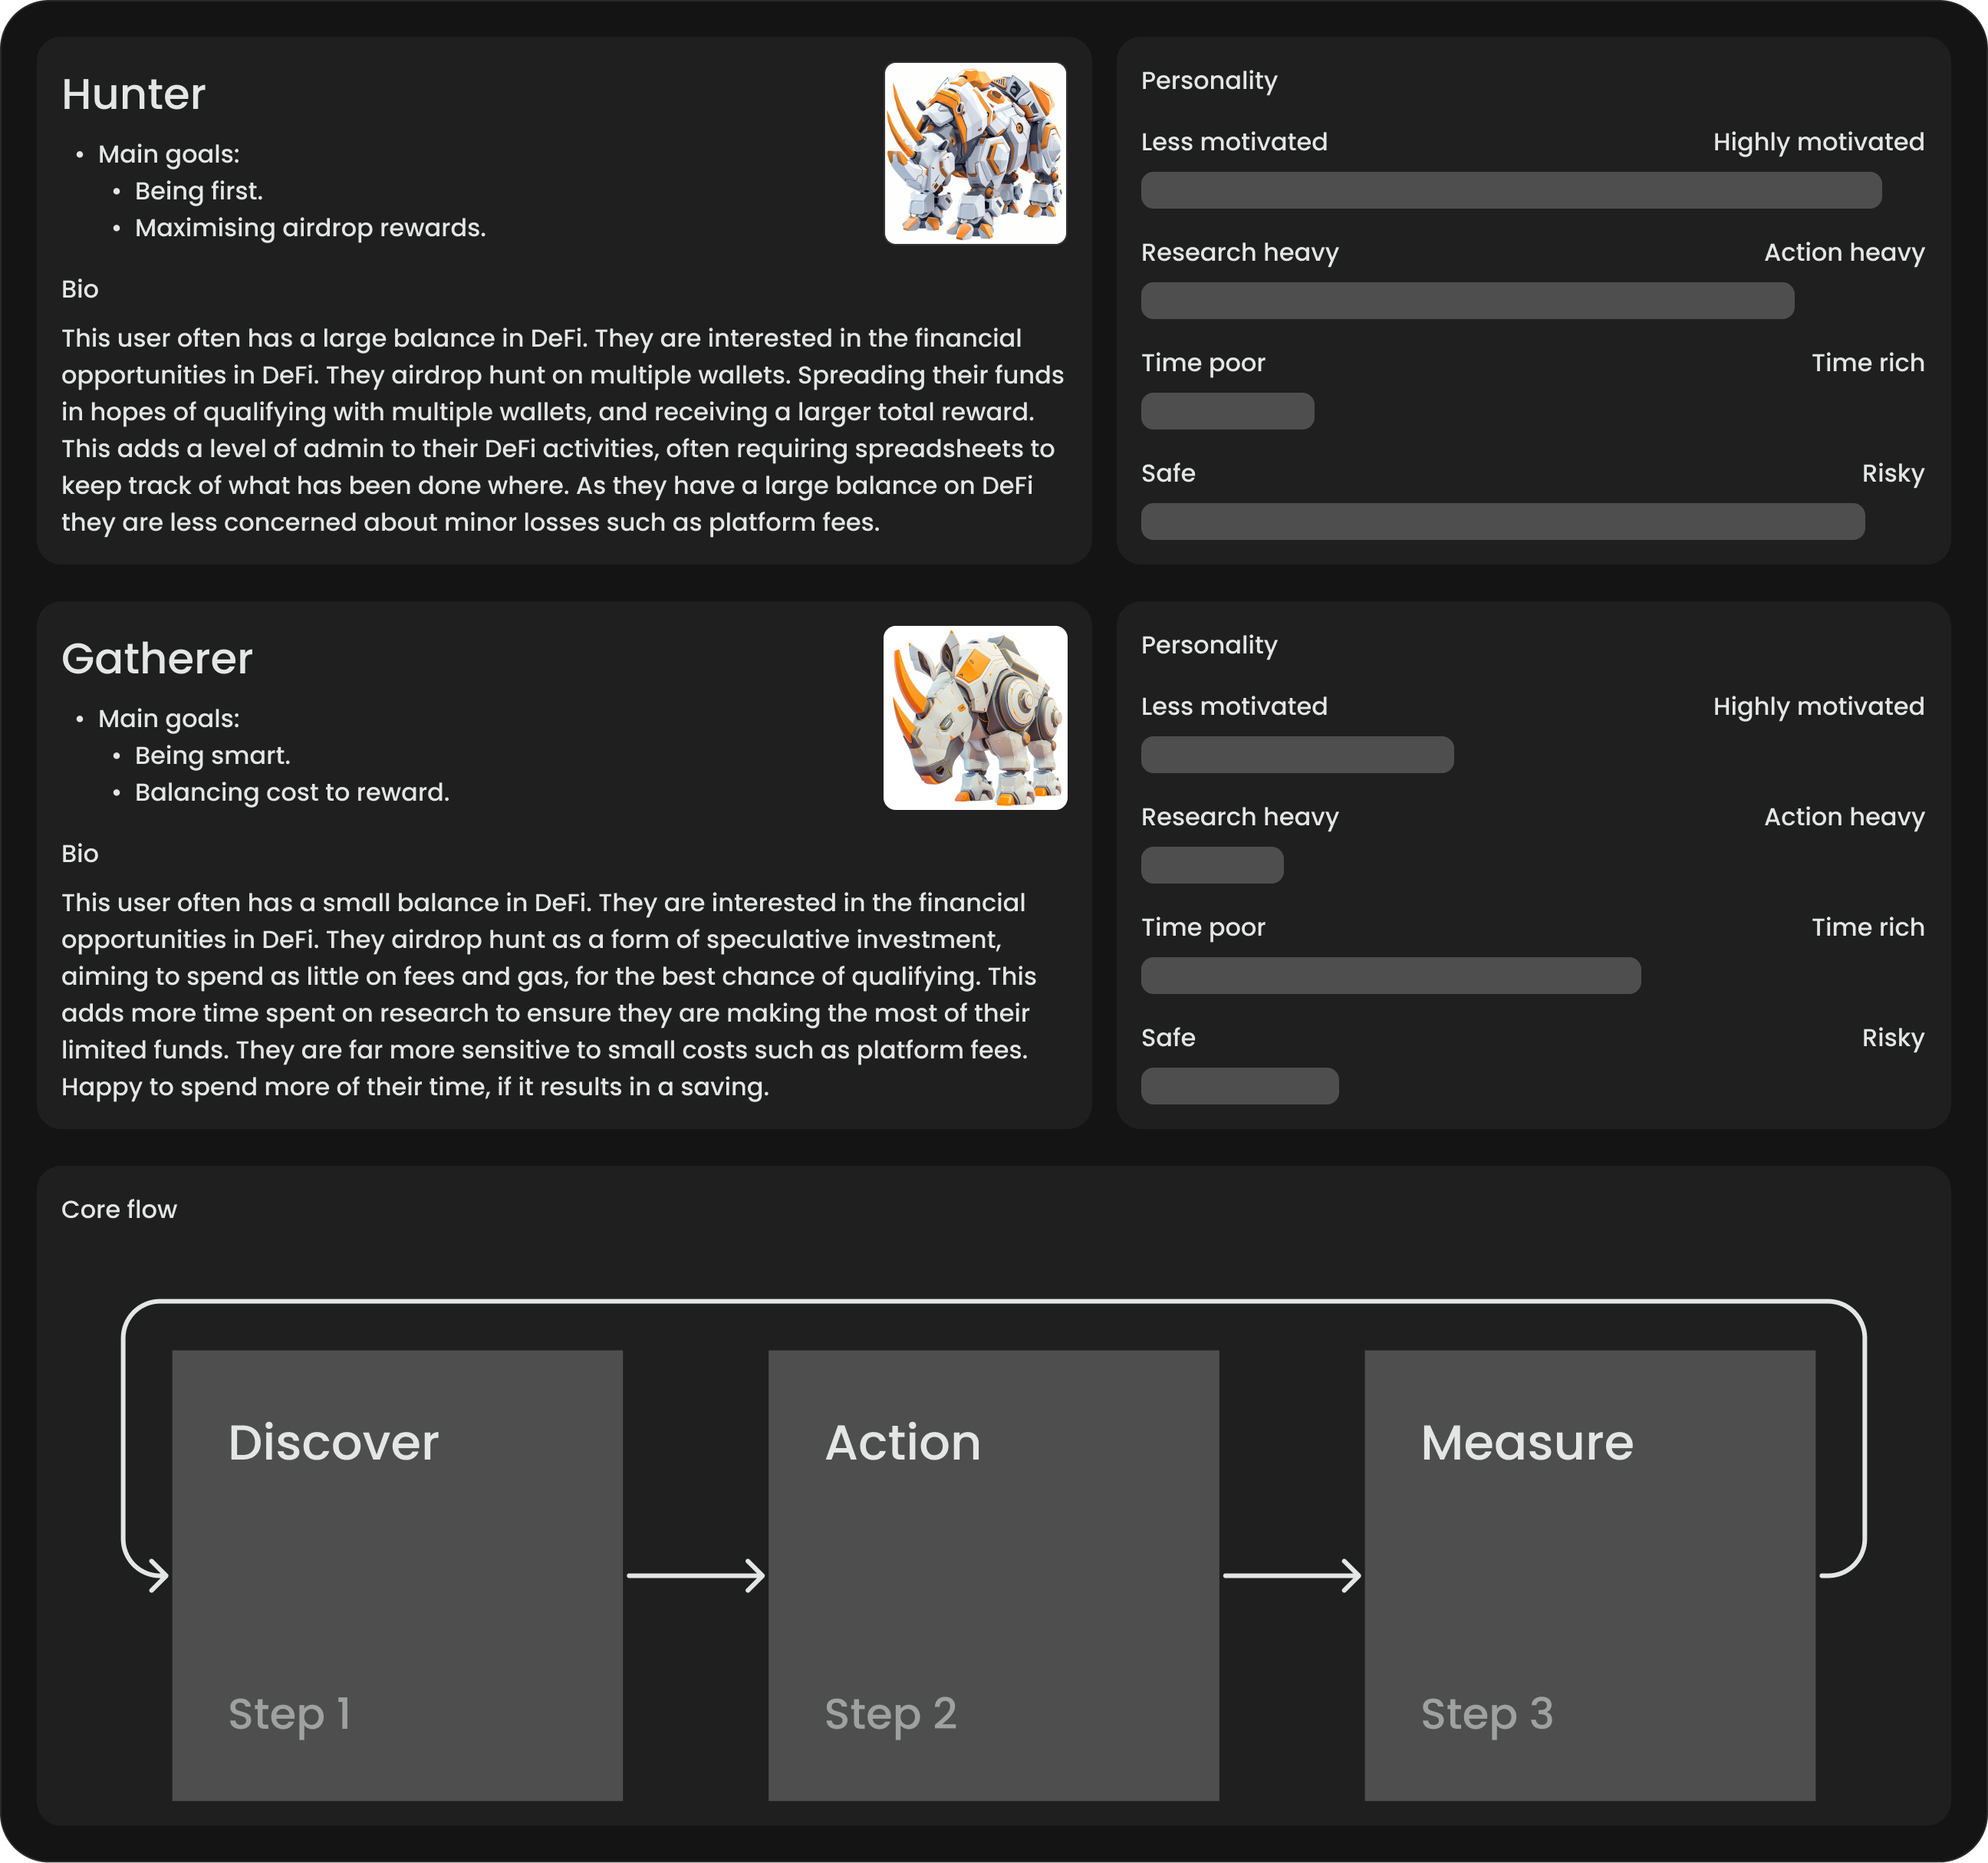Click Gatherer's Research heavy bar

pos(1212,865)
